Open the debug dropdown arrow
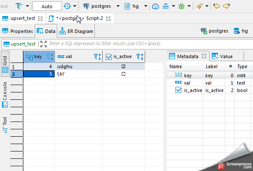This screenshot has width=253, height=171. pos(189,6)
